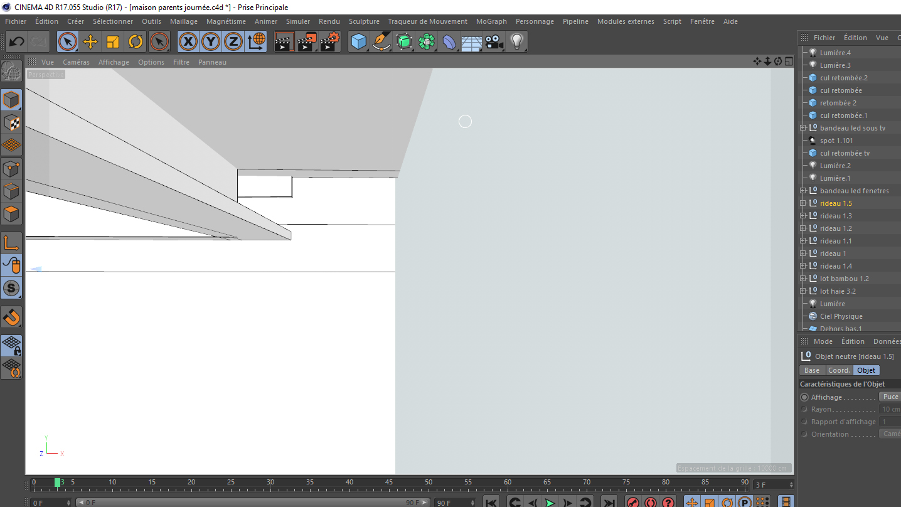The width and height of the screenshot is (901, 507).
Task: Expand the 'rideau 1.5' tree item
Action: coord(802,203)
